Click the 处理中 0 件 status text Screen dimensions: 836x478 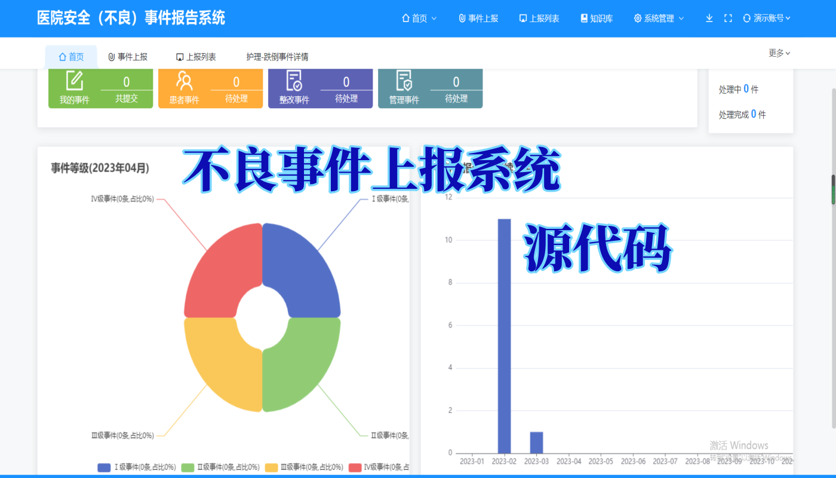(739, 90)
